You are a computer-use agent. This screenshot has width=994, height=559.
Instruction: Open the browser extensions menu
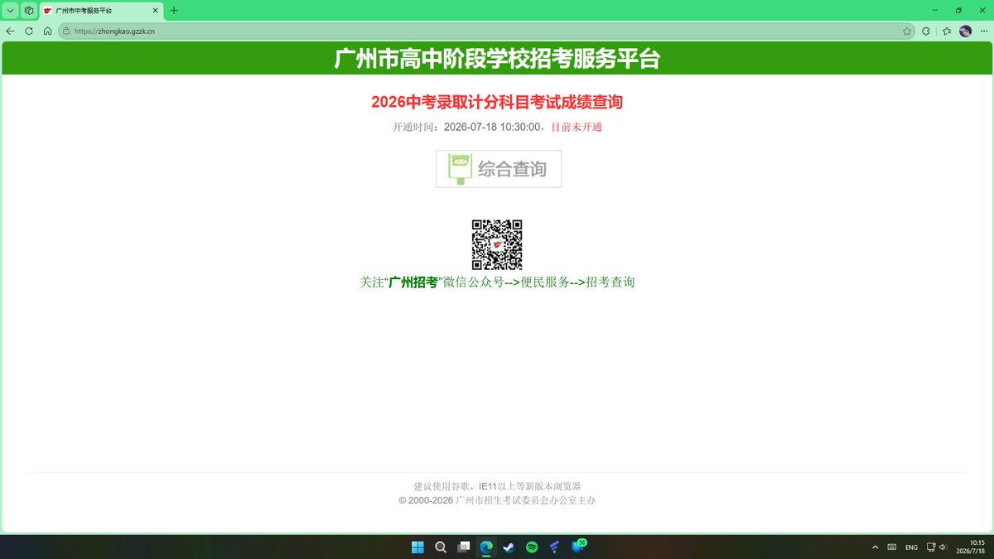927,31
